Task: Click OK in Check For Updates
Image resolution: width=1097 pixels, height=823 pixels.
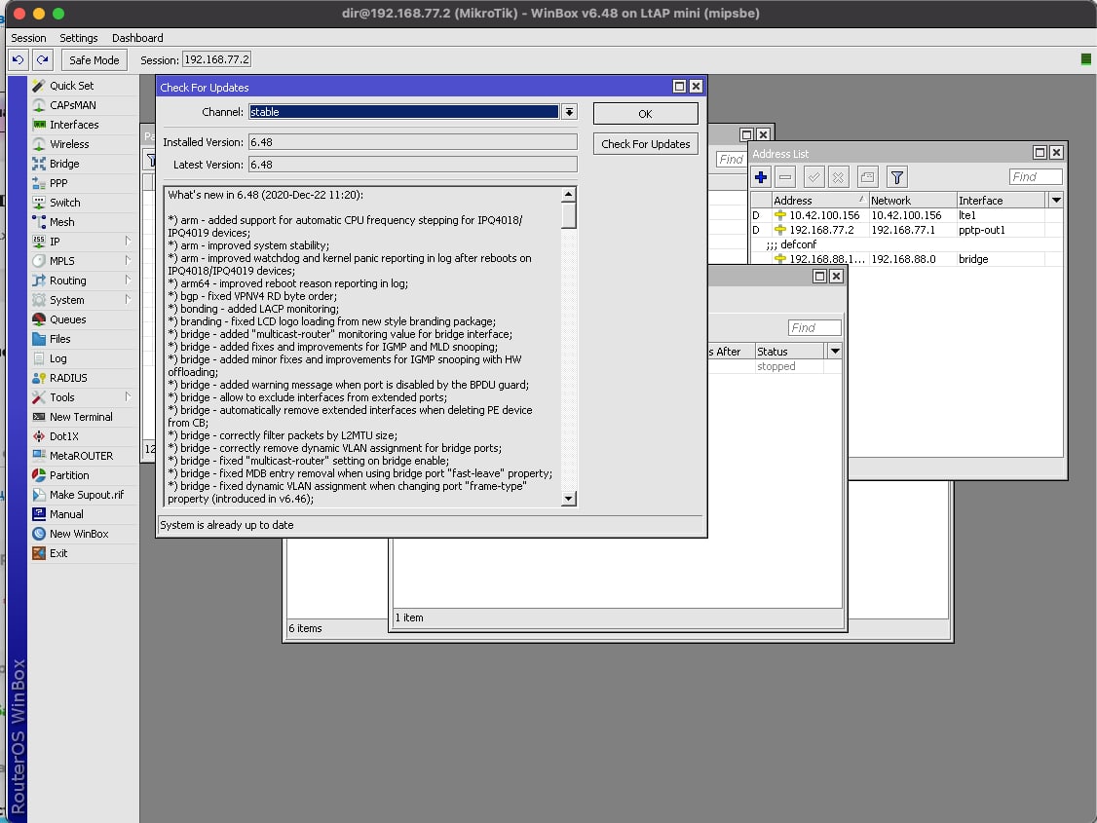Action: click(646, 114)
